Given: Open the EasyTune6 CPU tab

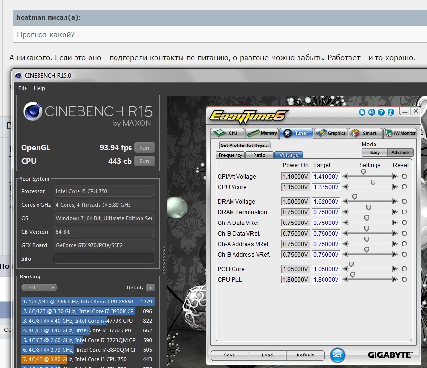Looking at the screenshot, I should (x=227, y=133).
